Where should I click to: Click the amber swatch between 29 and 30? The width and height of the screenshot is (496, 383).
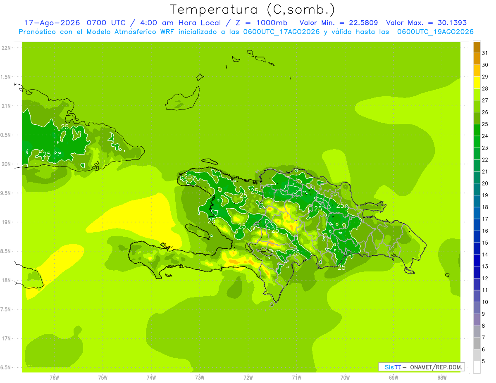click(x=477, y=71)
